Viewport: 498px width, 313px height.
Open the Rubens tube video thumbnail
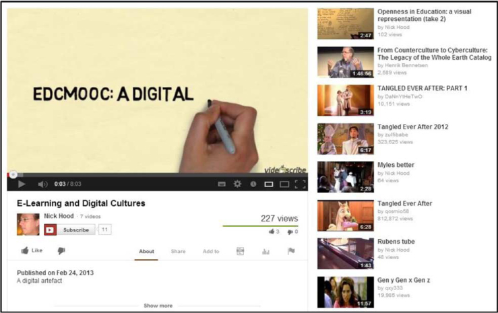click(x=345, y=254)
